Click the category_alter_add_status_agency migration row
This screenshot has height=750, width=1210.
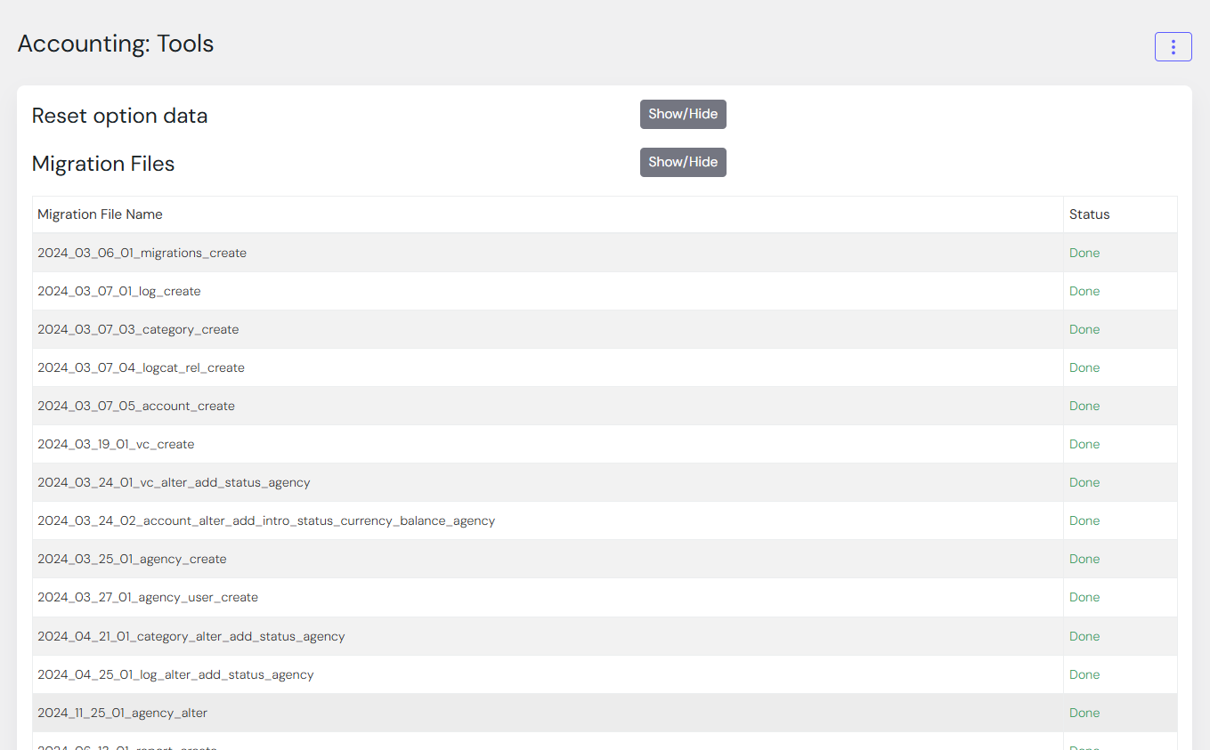(191, 636)
